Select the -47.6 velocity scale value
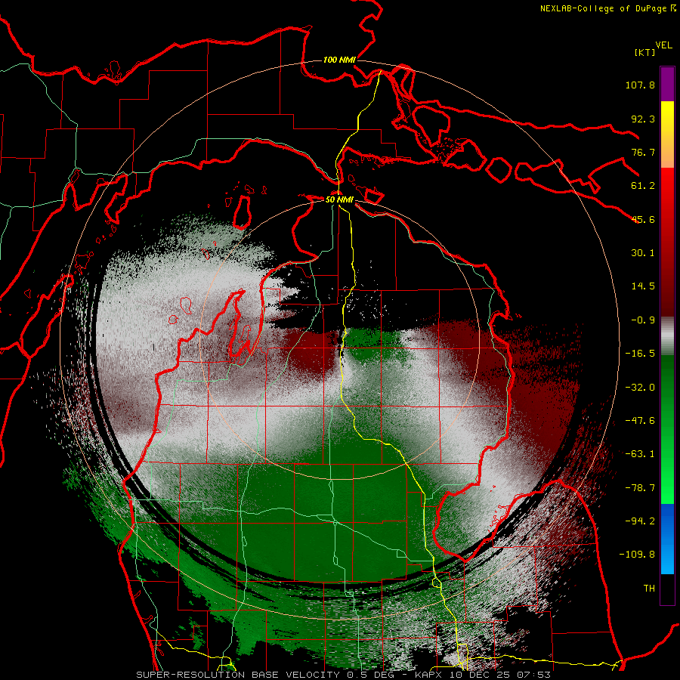 640,421
